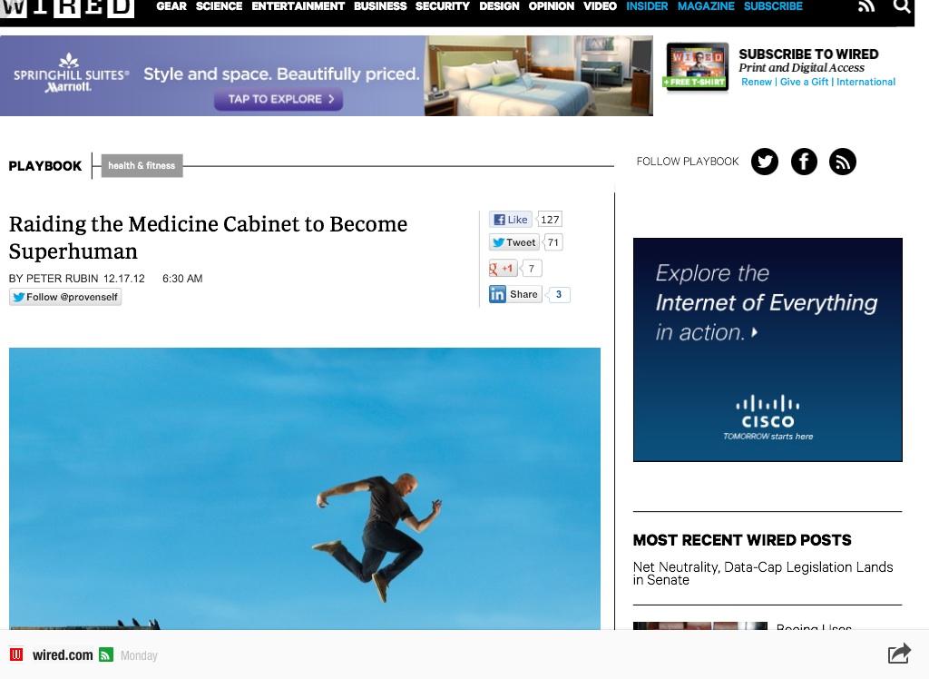
Task: Tweet this article
Action: tap(514, 242)
